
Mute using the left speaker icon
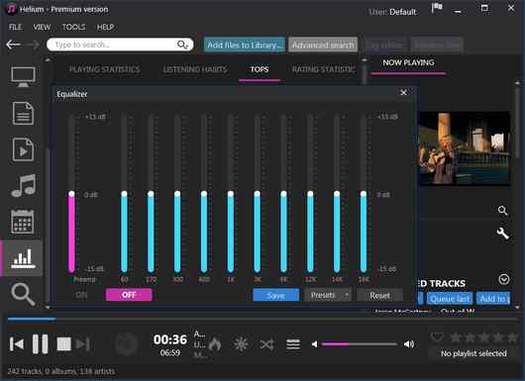click(314, 343)
